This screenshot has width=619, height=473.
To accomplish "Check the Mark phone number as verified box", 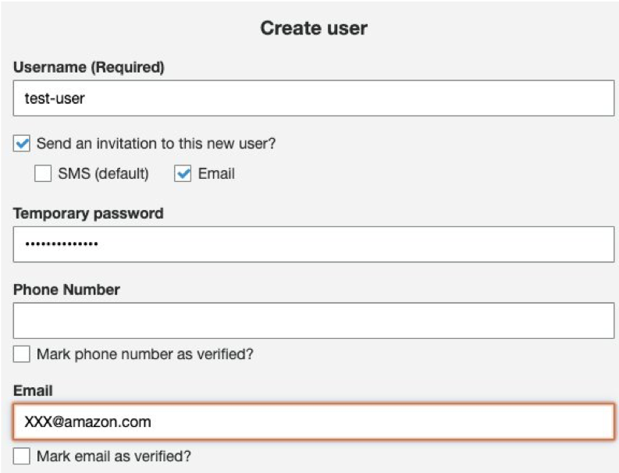I will [23, 354].
